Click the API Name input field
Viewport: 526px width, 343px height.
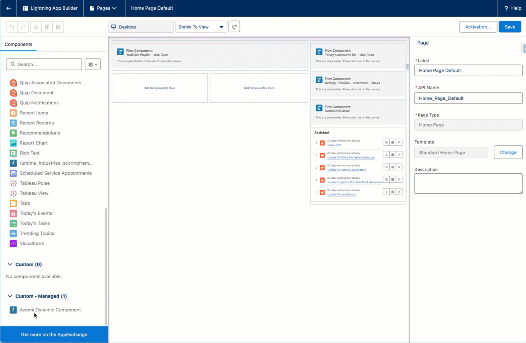point(468,98)
